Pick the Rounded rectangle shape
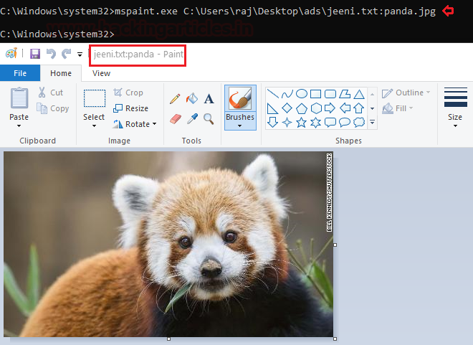 coord(330,94)
